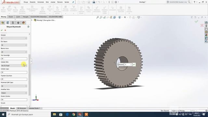Click the Göbek Çapı input field
Image resolution: width=208 pixels, height=117 pixels.
point(14,72)
